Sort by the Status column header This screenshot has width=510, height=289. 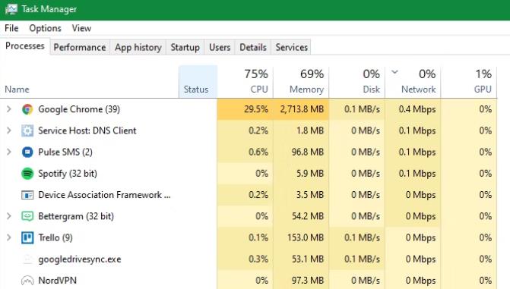pos(198,81)
